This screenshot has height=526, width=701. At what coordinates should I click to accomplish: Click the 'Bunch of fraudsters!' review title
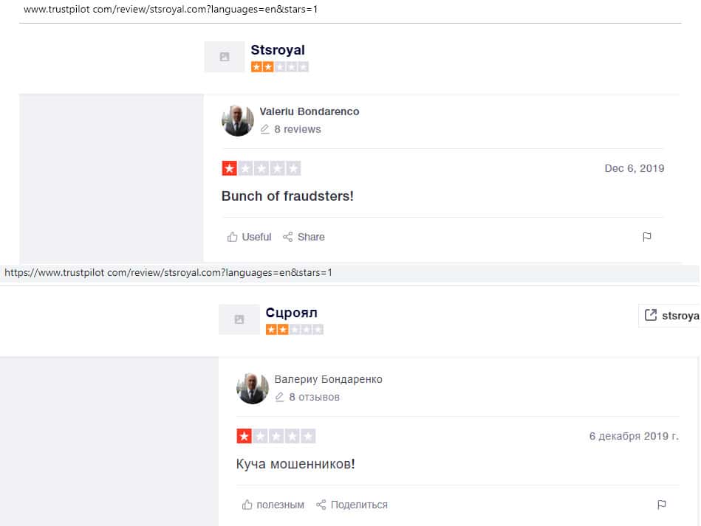287,196
